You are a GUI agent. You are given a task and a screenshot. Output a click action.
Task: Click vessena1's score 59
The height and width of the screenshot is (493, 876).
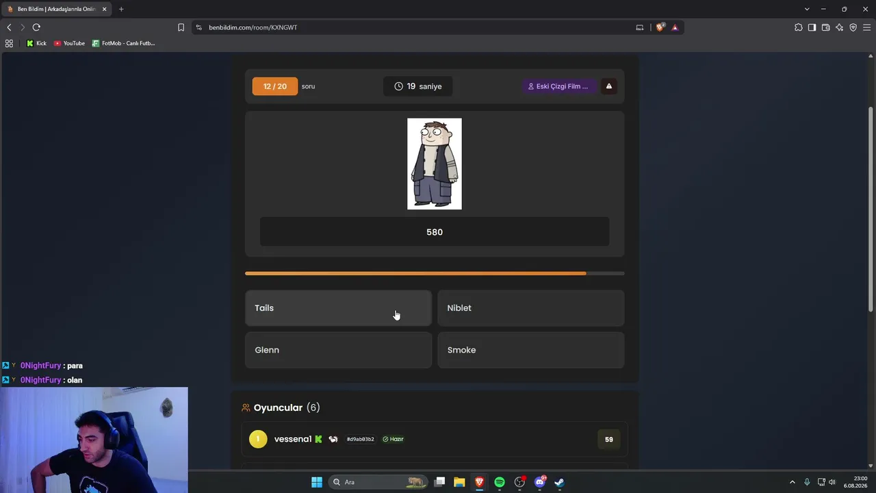(x=609, y=440)
